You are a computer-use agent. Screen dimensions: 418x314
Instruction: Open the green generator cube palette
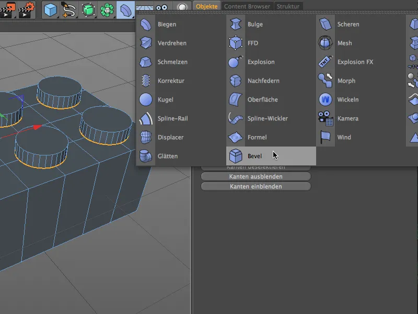tap(88, 10)
